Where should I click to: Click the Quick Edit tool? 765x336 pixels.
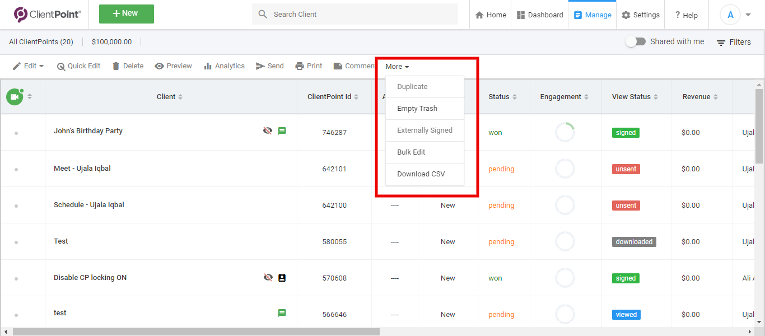pyautogui.click(x=78, y=66)
